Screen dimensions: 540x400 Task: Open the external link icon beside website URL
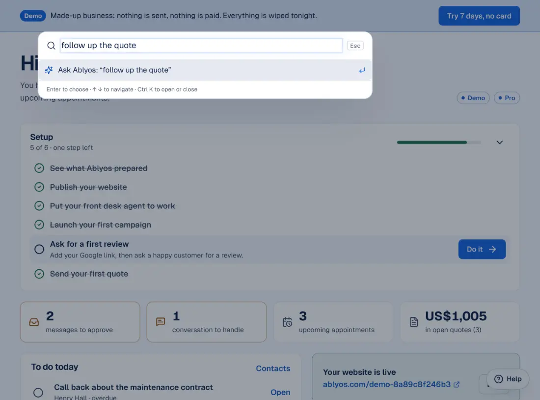[x=457, y=384]
